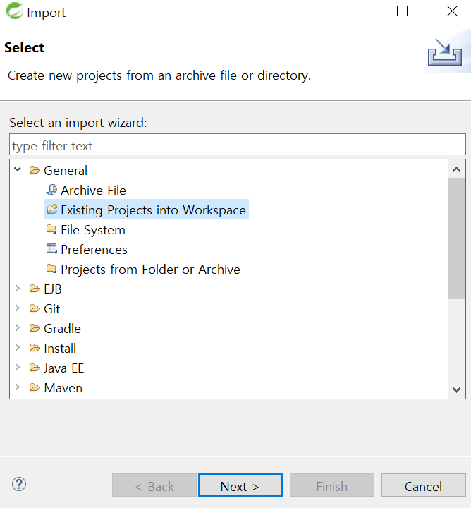Open help via the question mark icon
Viewport: 471px width, 508px height.
[19, 484]
